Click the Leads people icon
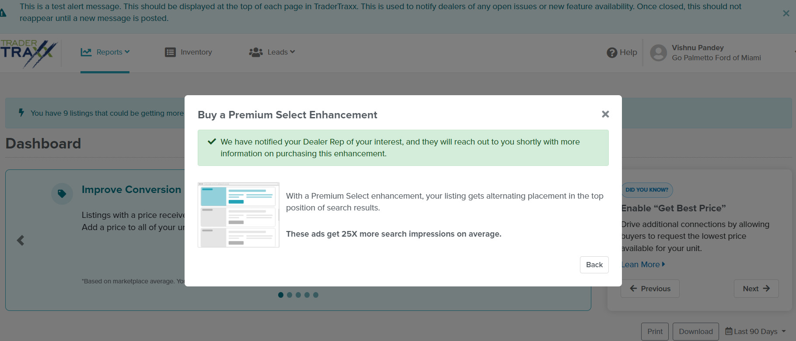Image resolution: width=796 pixels, height=341 pixels. [256, 52]
